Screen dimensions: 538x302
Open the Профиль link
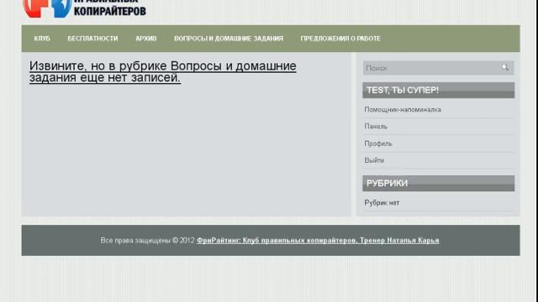point(377,143)
